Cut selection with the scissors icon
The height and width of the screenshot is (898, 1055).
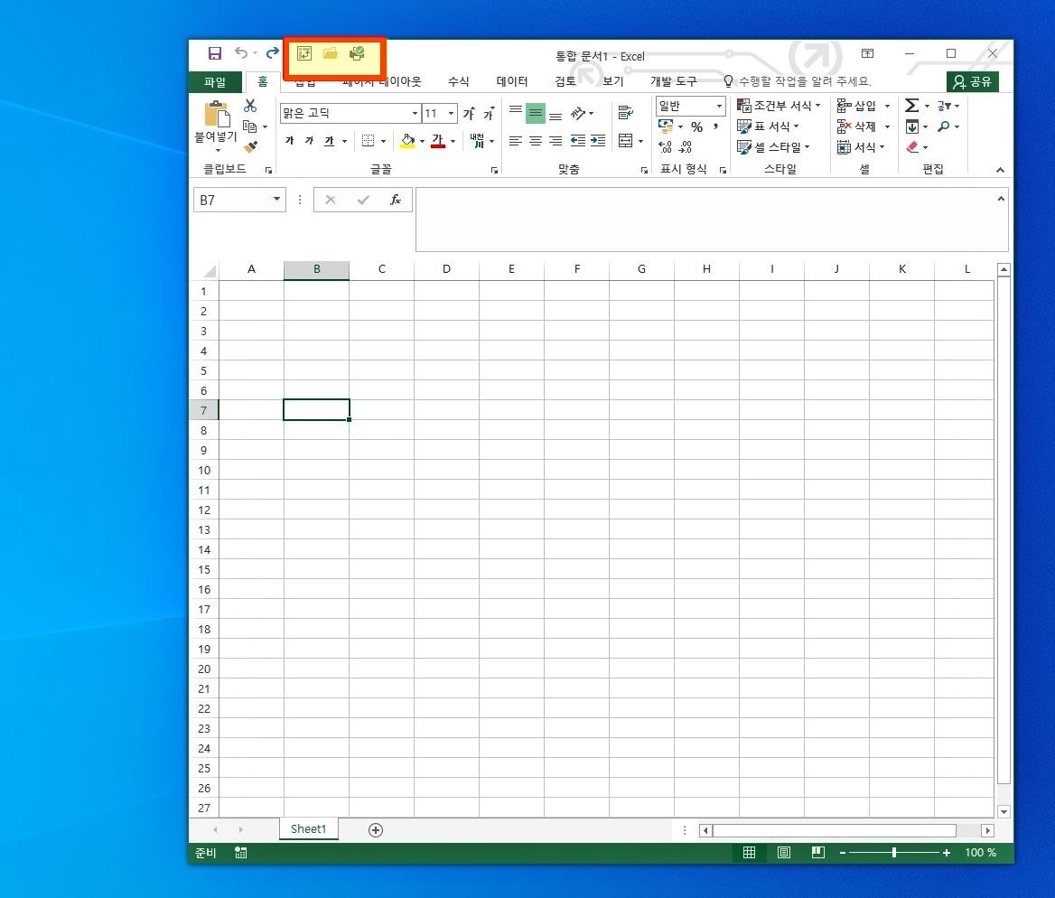[x=250, y=106]
